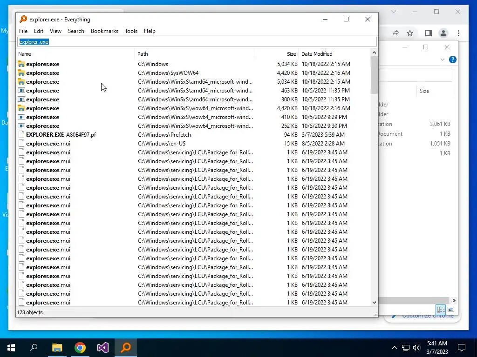Expand Chrome tab search chevron

pyautogui.click(x=393, y=12)
